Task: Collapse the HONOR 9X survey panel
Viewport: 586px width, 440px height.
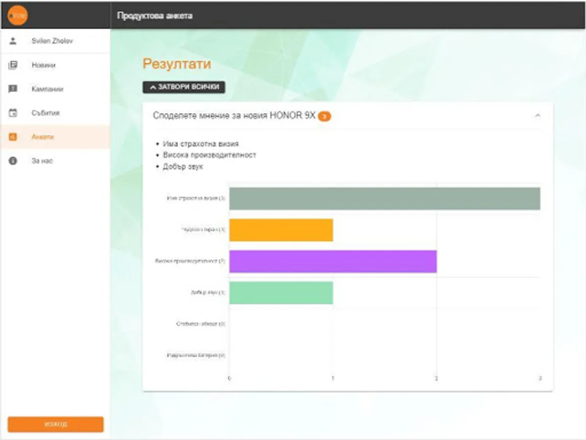Action: coord(538,116)
